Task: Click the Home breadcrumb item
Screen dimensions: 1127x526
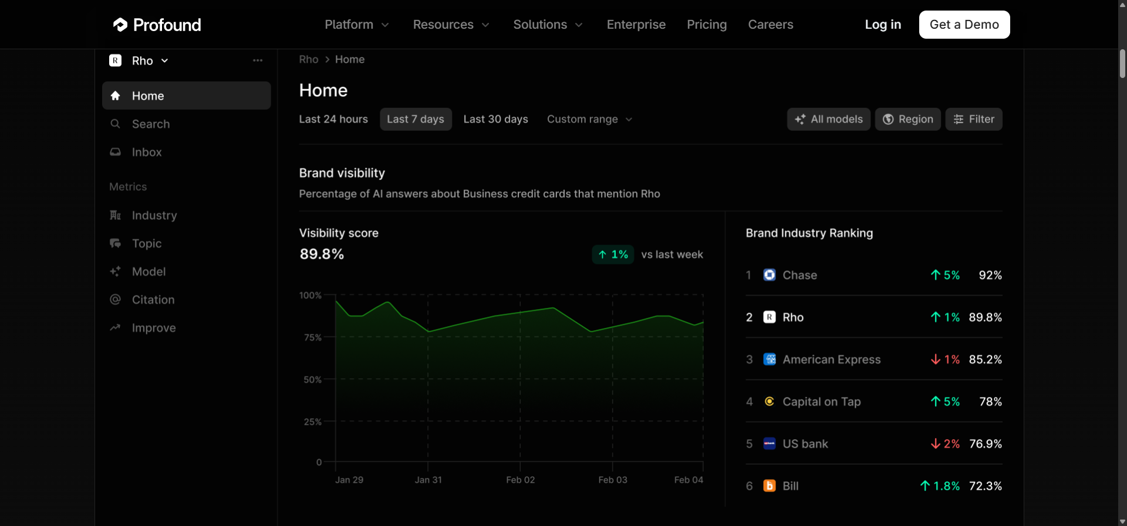Action: (x=350, y=59)
